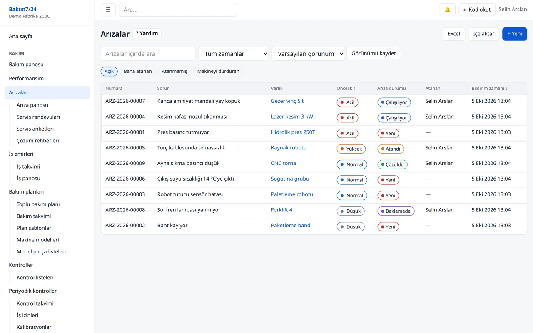Open the Yardım help button

tap(147, 34)
